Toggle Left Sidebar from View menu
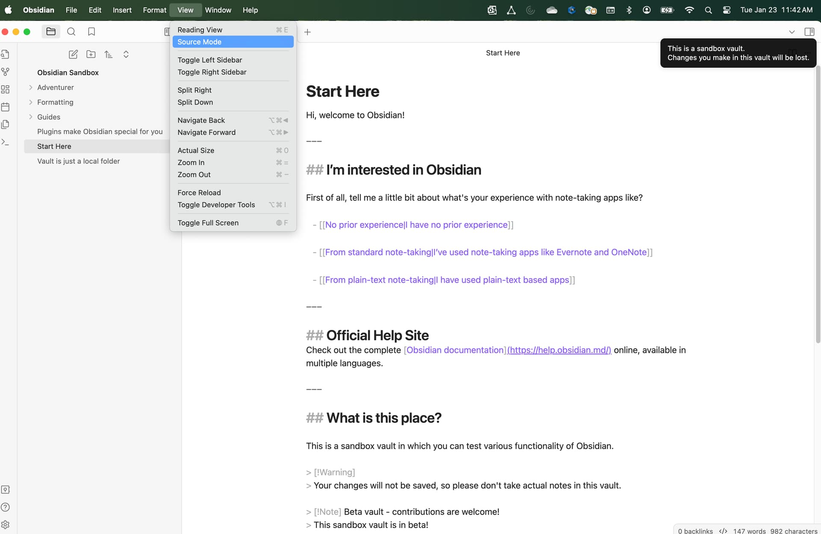 [x=233, y=60]
